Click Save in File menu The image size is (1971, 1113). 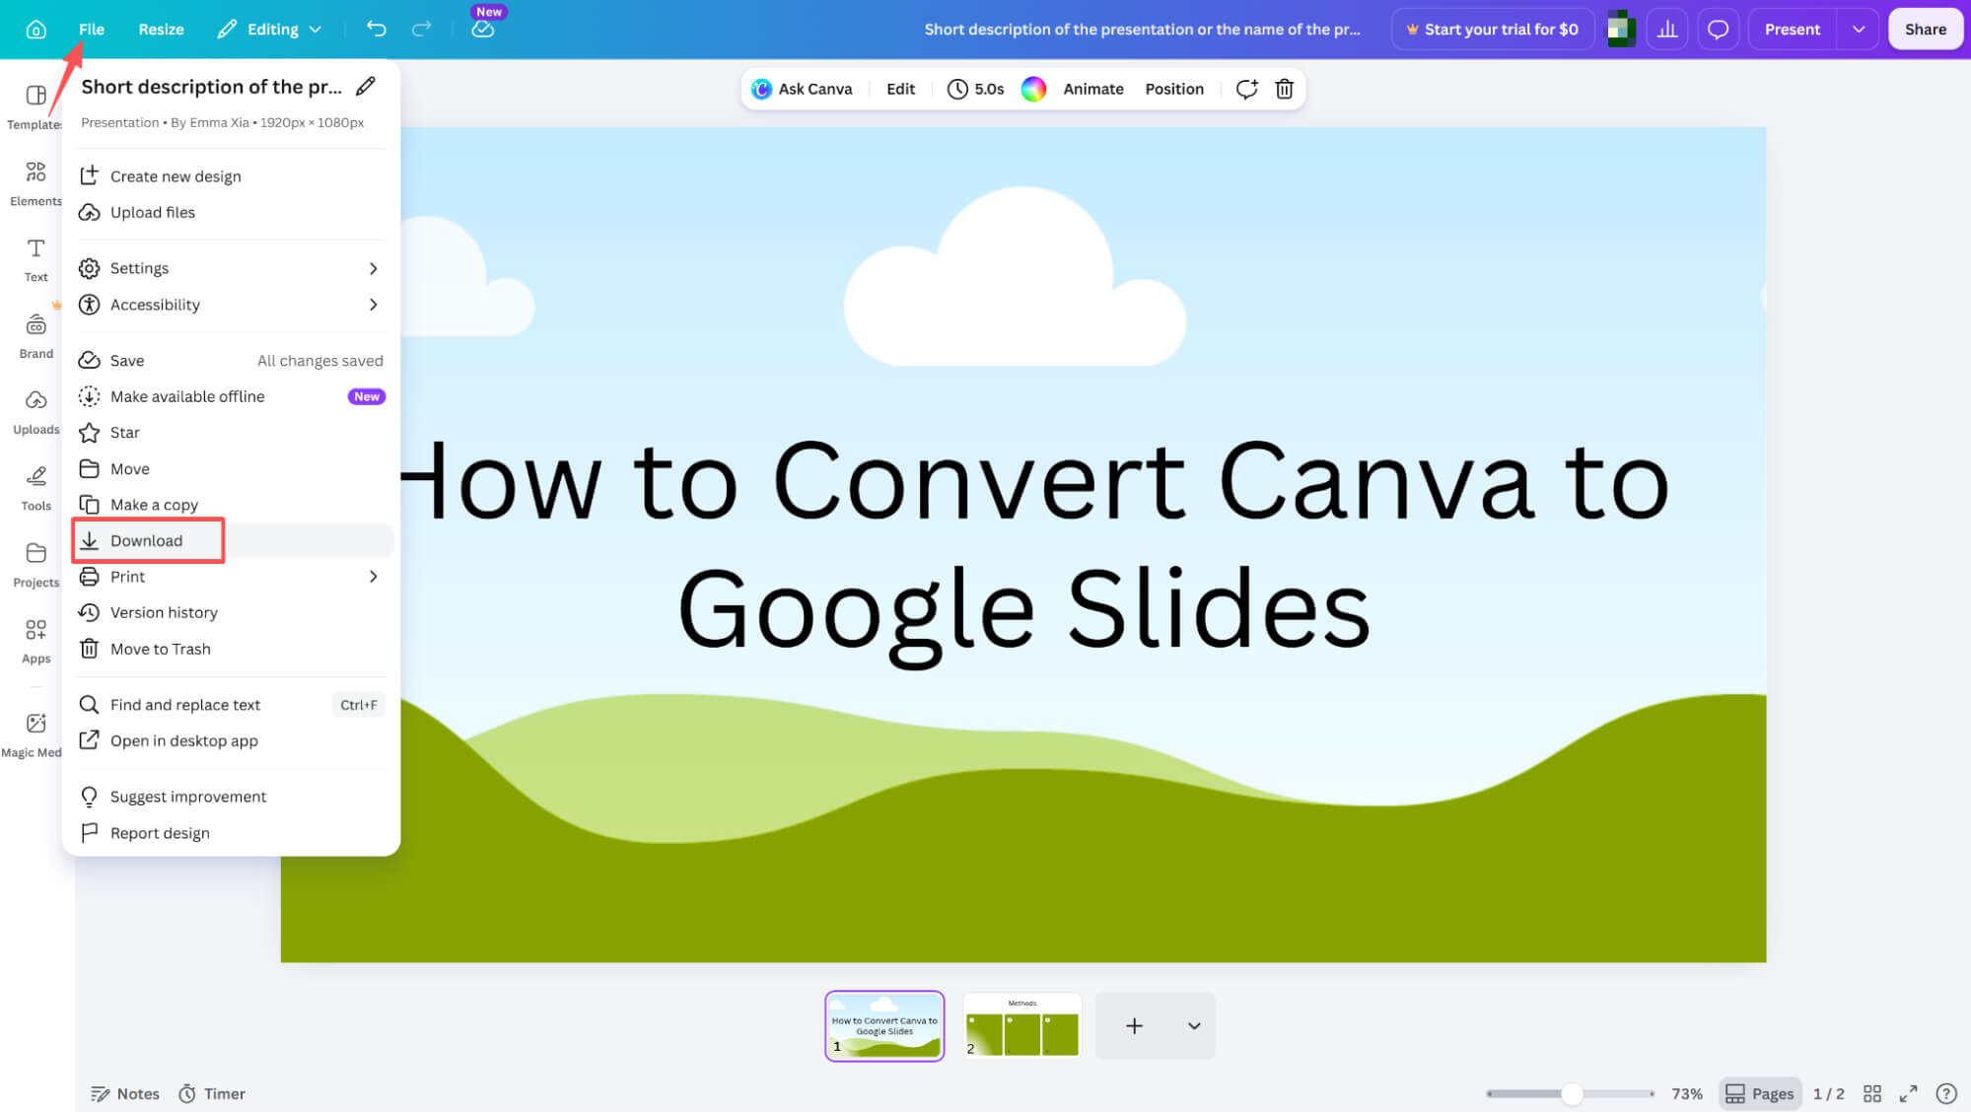(233, 361)
